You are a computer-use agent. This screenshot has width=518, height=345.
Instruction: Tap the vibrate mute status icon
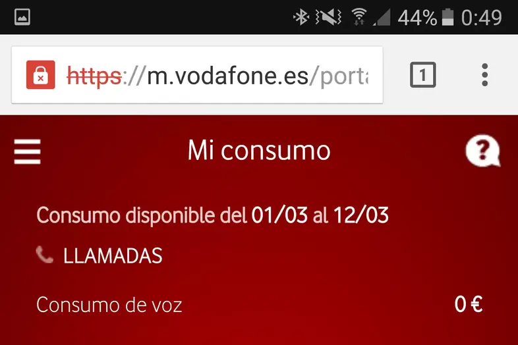328,17
